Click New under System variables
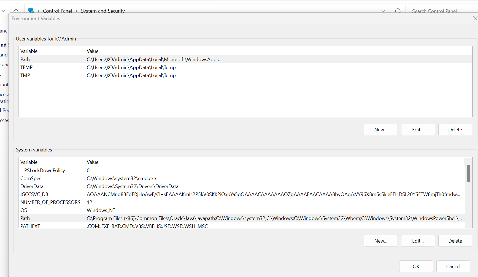 [380, 241]
